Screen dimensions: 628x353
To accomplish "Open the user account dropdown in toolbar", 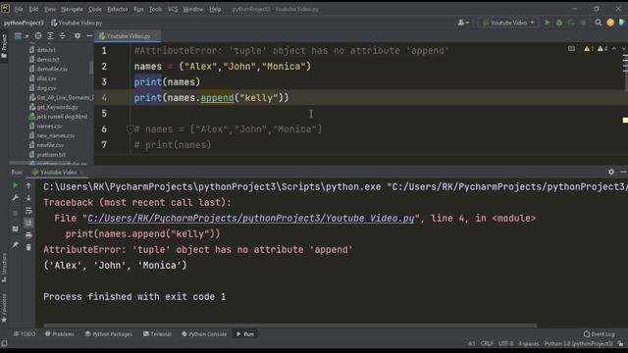I will [463, 23].
